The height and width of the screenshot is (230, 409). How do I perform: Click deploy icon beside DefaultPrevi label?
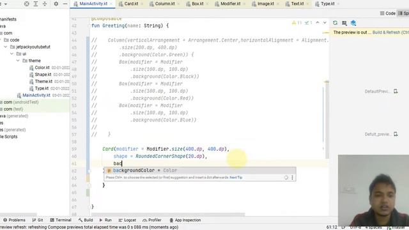pyautogui.click(x=396, y=91)
